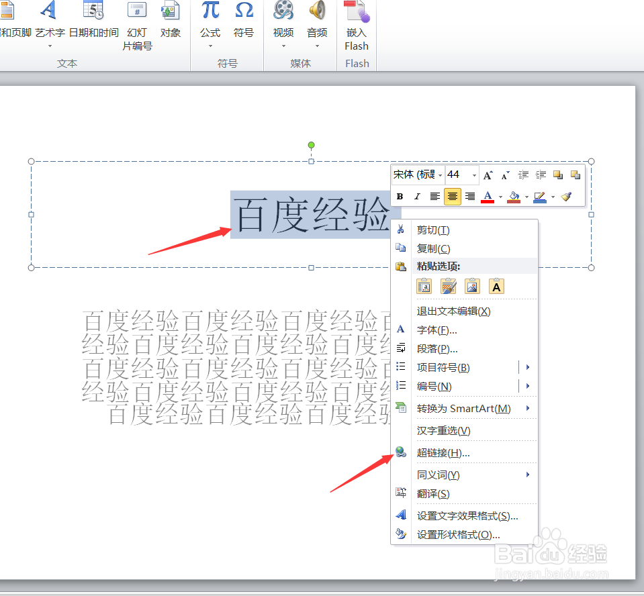Viewport: 644px width, 596px height.
Task: Apply shape outline color pen
Action: pos(540,197)
